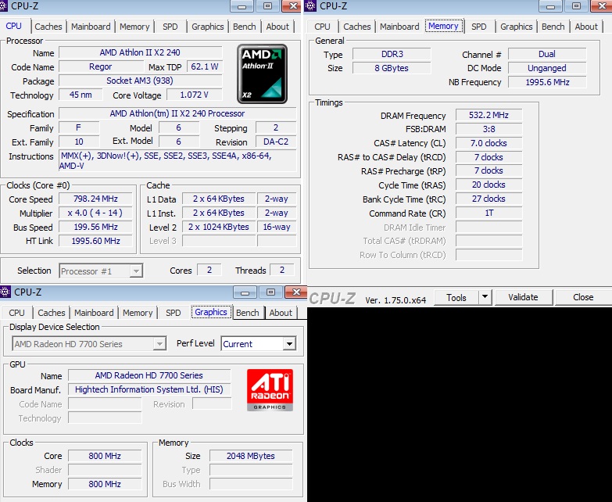The width and height of the screenshot is (612, 502).
Task: Minimize the Memory tab window
Action: [550, 6]
